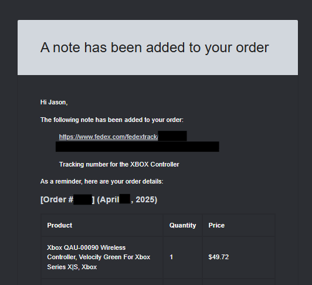
Task: Click the "2025)" year in order heading
Action: pyautogui.click(x=146, y=199)
